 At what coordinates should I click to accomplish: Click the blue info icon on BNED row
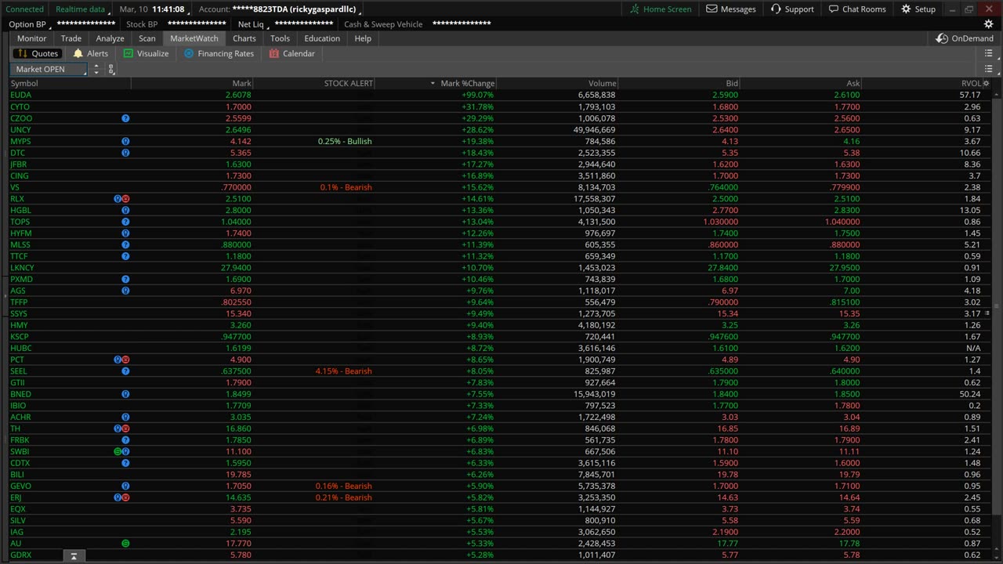(125, 394)
